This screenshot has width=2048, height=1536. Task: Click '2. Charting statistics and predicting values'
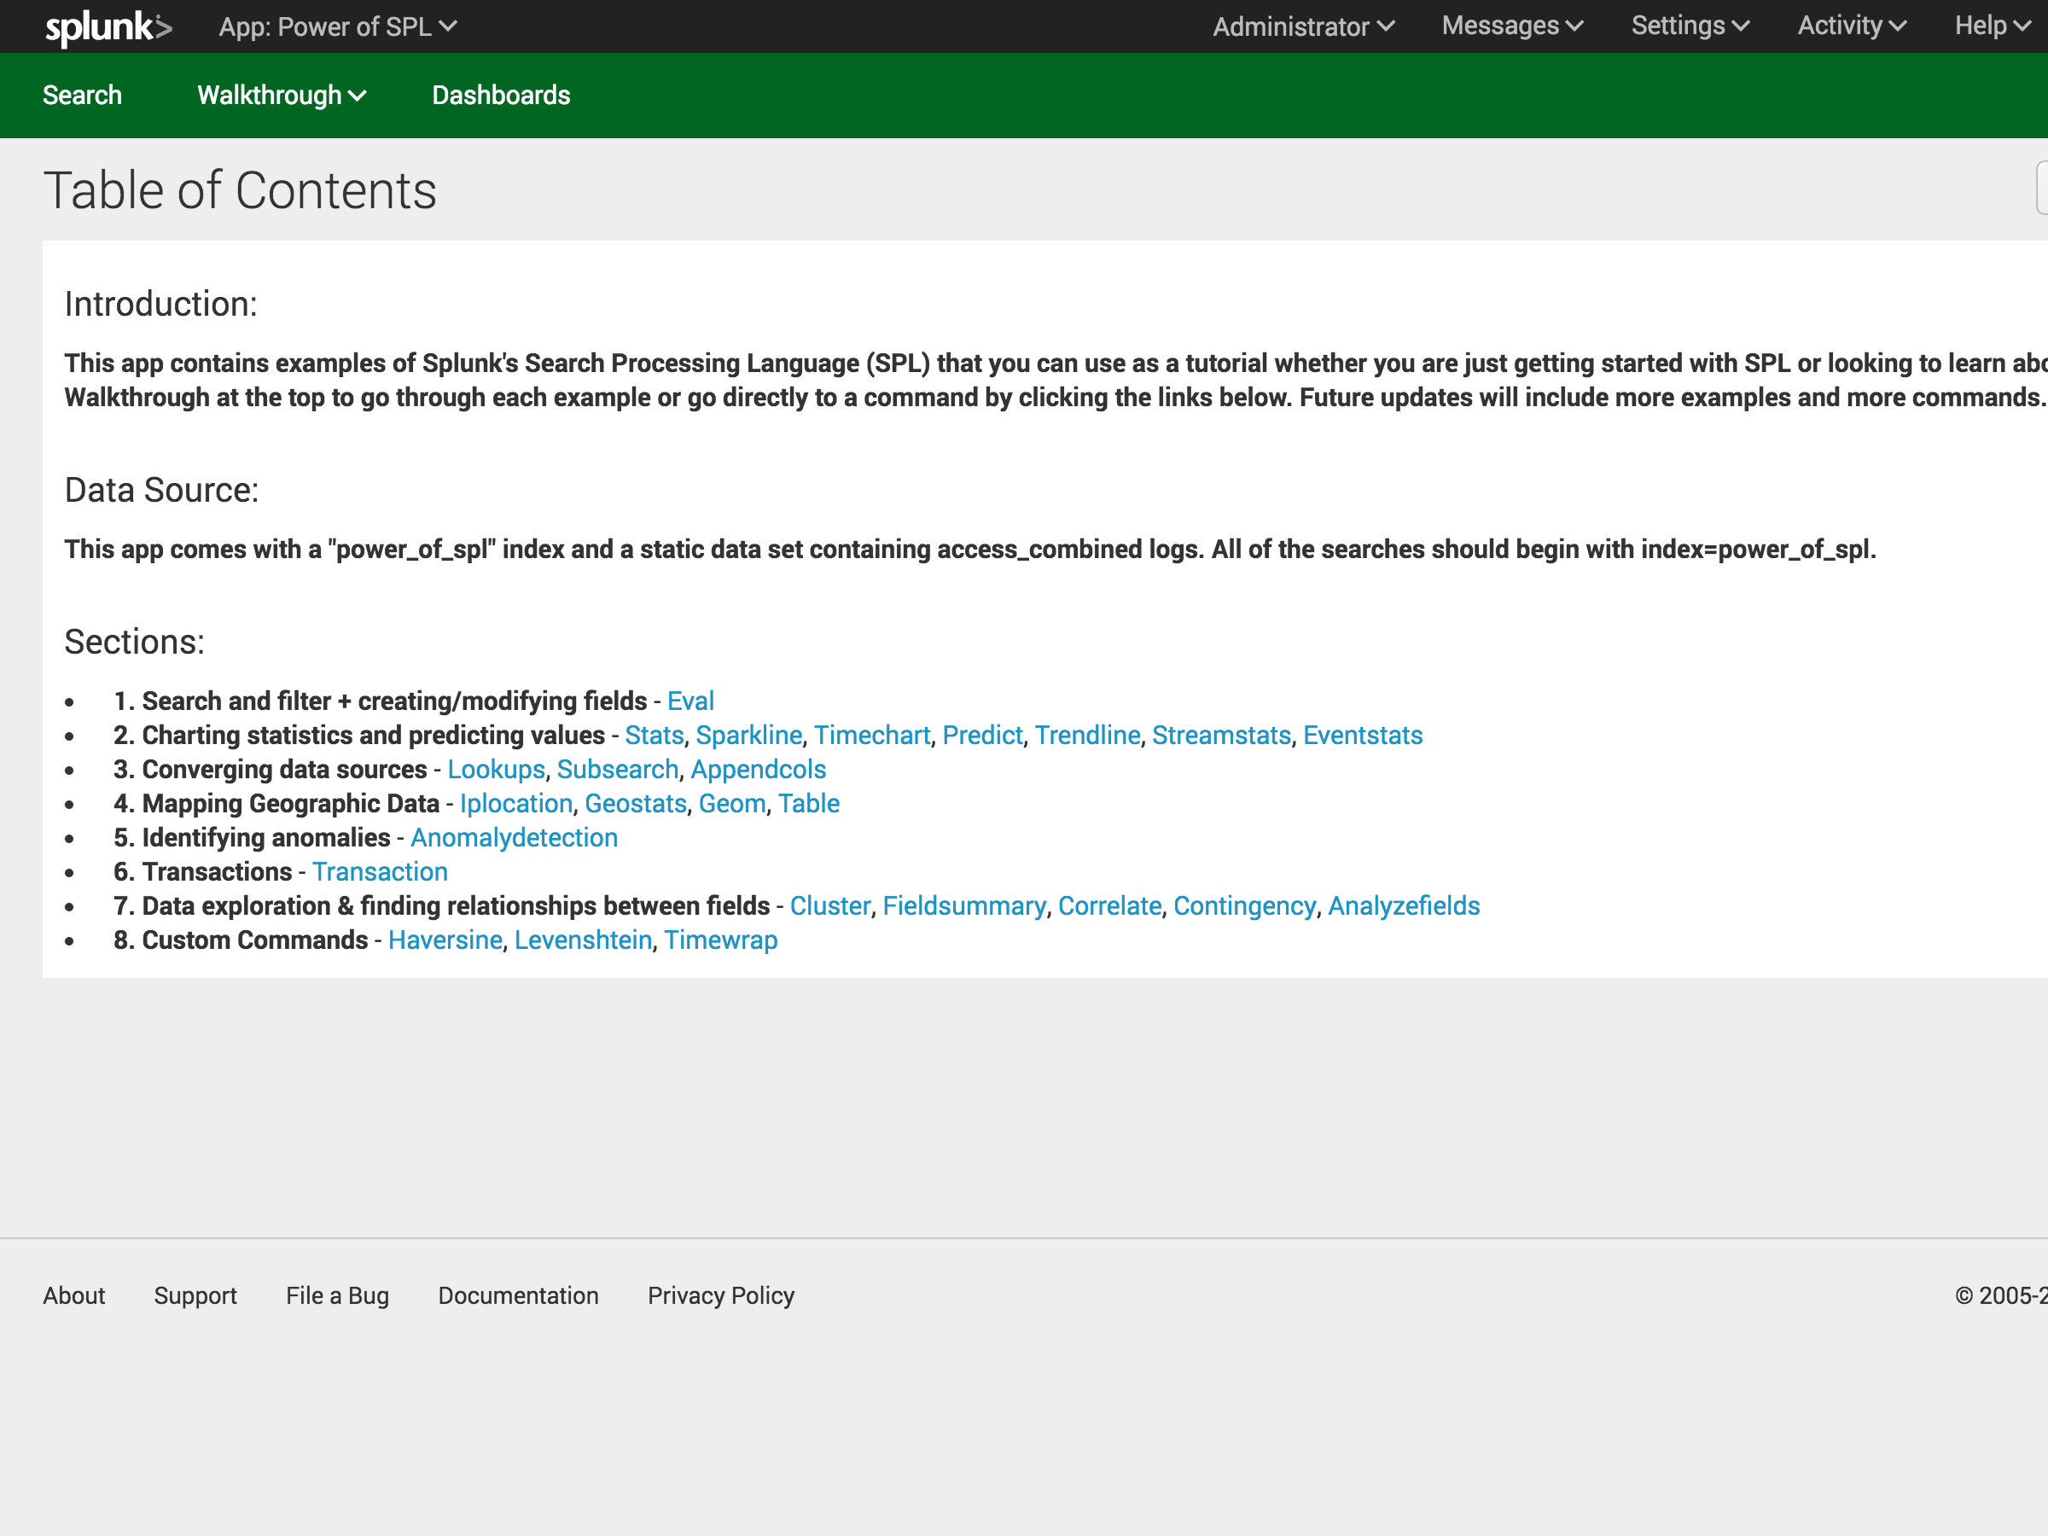click(x=359, y=735)
